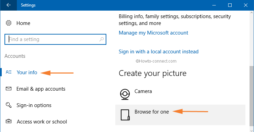The height and width of the screenshot is (132, 254).
Task: Select Your info in Accounts sidebar
Action: [x=27, y=72]
